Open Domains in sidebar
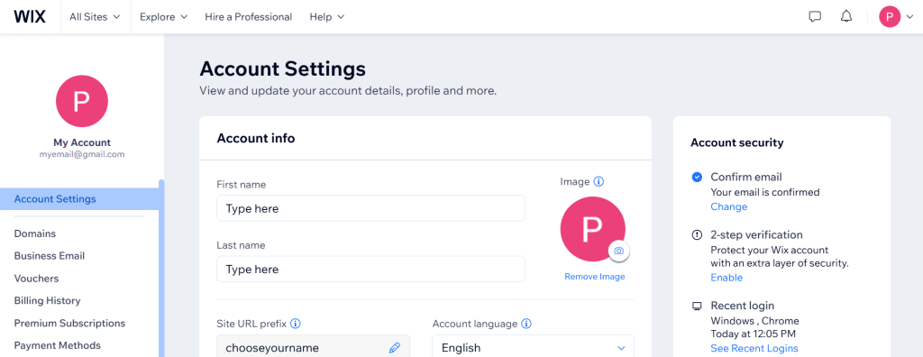Image resolution: width=923 pixels, height=357 pixels. 35,233
